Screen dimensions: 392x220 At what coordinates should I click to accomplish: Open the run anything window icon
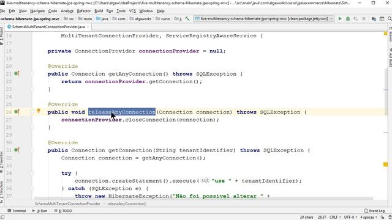382,19
